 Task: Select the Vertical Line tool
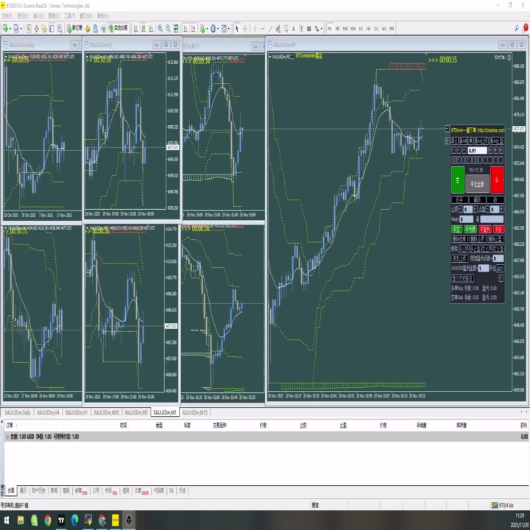pyautogui.click(x=255, y=29)
